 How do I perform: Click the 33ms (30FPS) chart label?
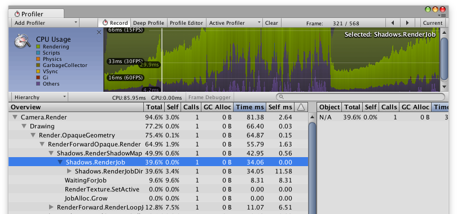pyautogui.click(x=125, y=61)
